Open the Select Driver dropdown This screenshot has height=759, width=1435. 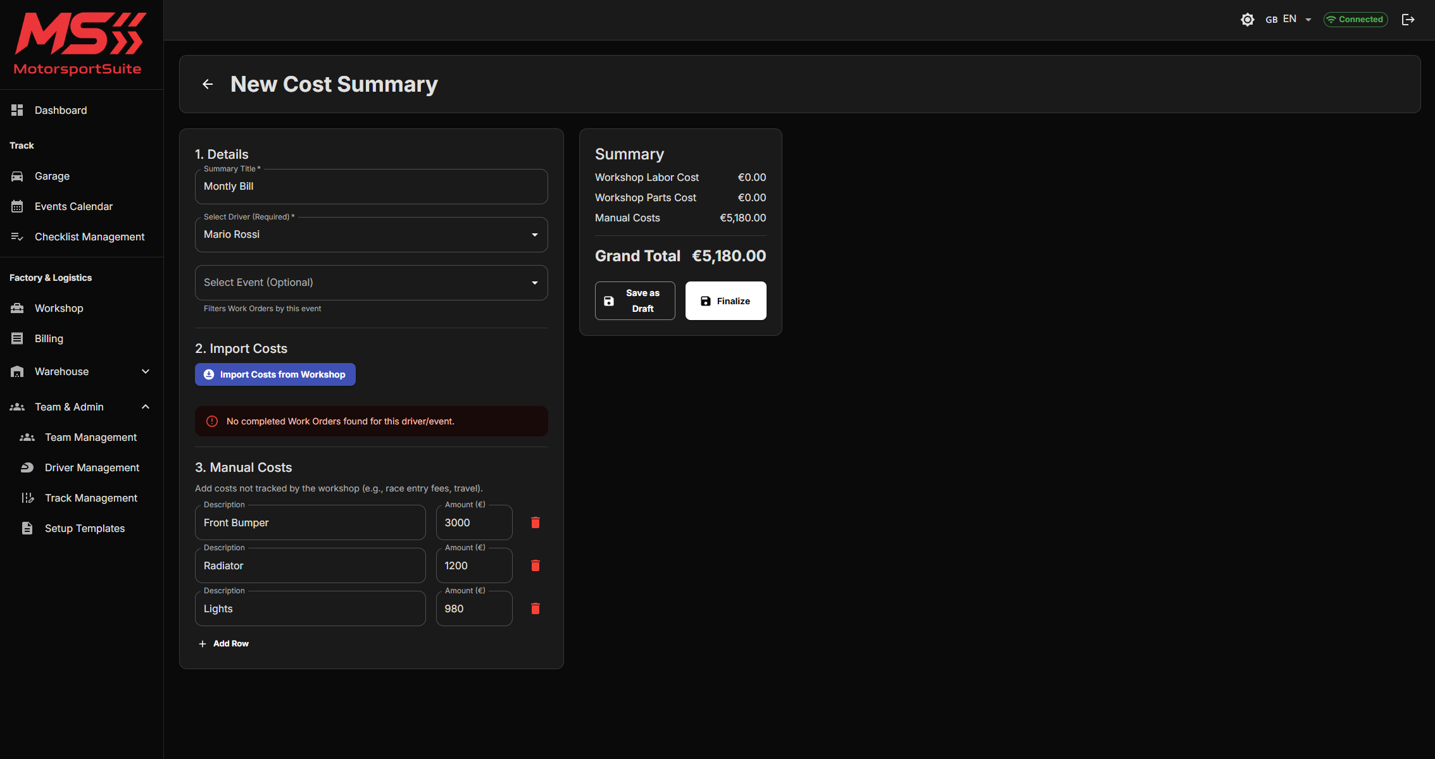coord(371,235)
